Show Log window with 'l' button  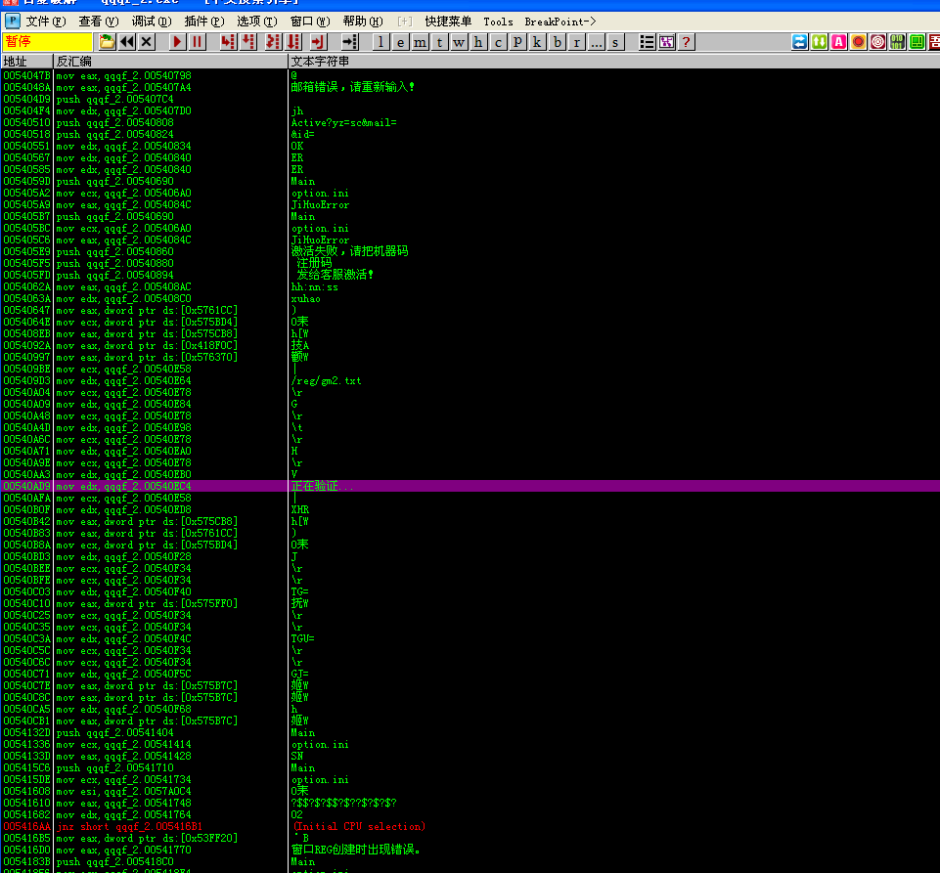click(380, 42)
